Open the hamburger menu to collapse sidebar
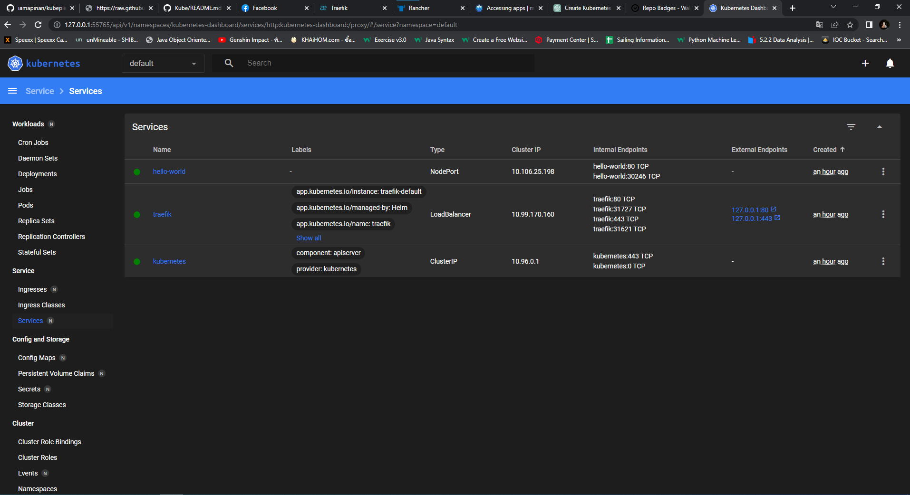The height and width of the screenshot is (495, 910). point(12,91)
